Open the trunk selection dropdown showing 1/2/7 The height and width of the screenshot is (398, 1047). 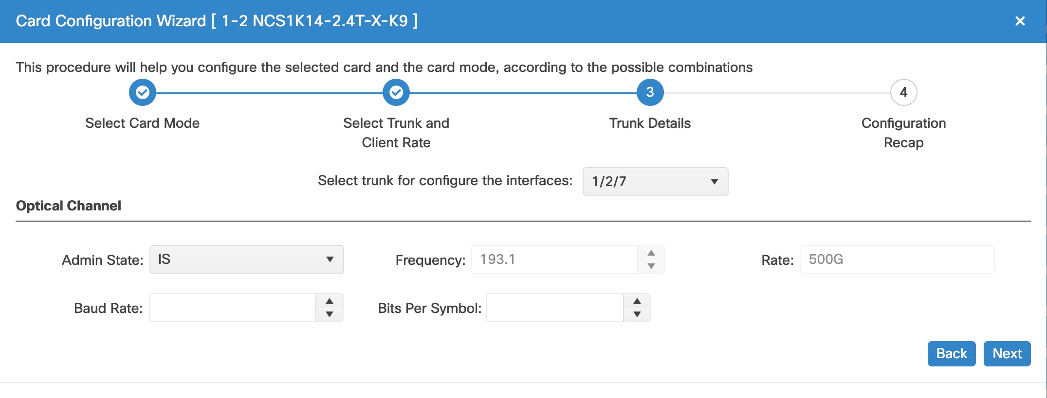click(655, 182)
